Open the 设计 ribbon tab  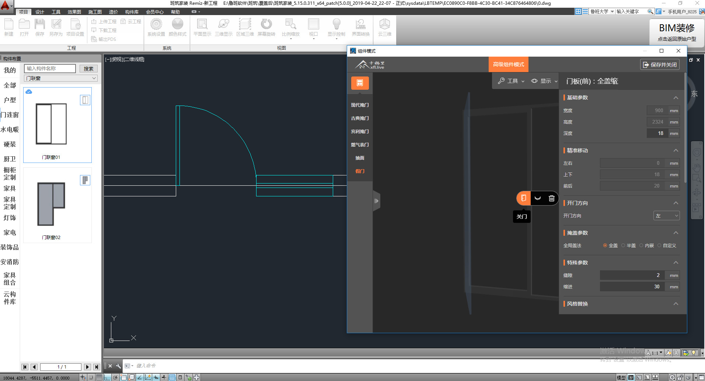40,12
